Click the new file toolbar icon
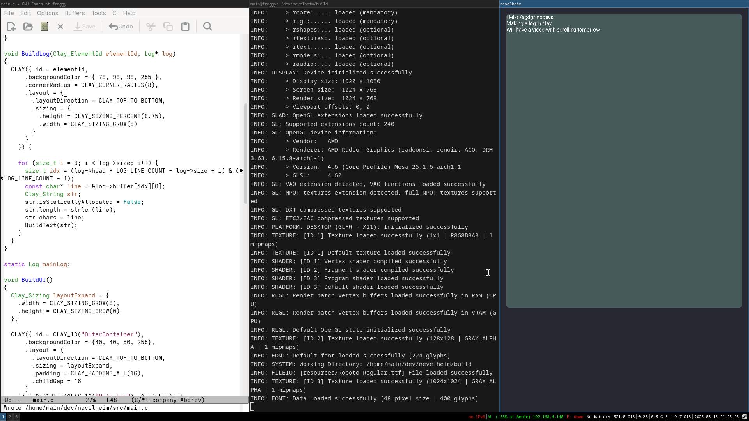 point(11,27)
